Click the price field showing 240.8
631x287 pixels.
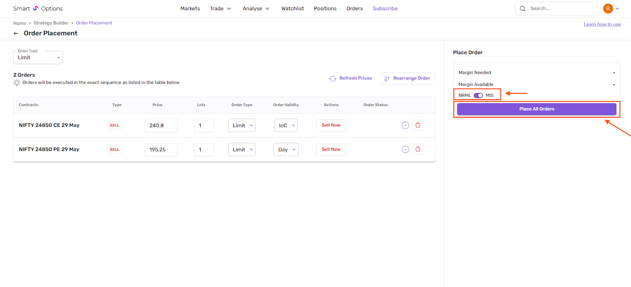tap(161, 126)
